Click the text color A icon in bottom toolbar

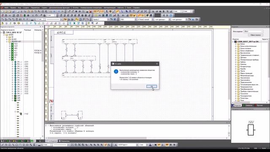tap(150, 145)
